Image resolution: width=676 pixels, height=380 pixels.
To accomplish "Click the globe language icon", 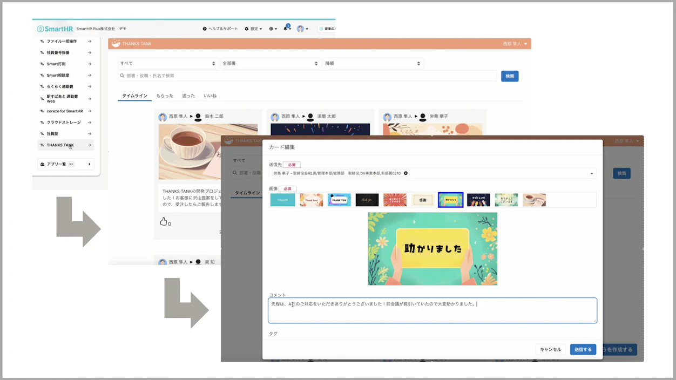I will click(x=271, y=29).
